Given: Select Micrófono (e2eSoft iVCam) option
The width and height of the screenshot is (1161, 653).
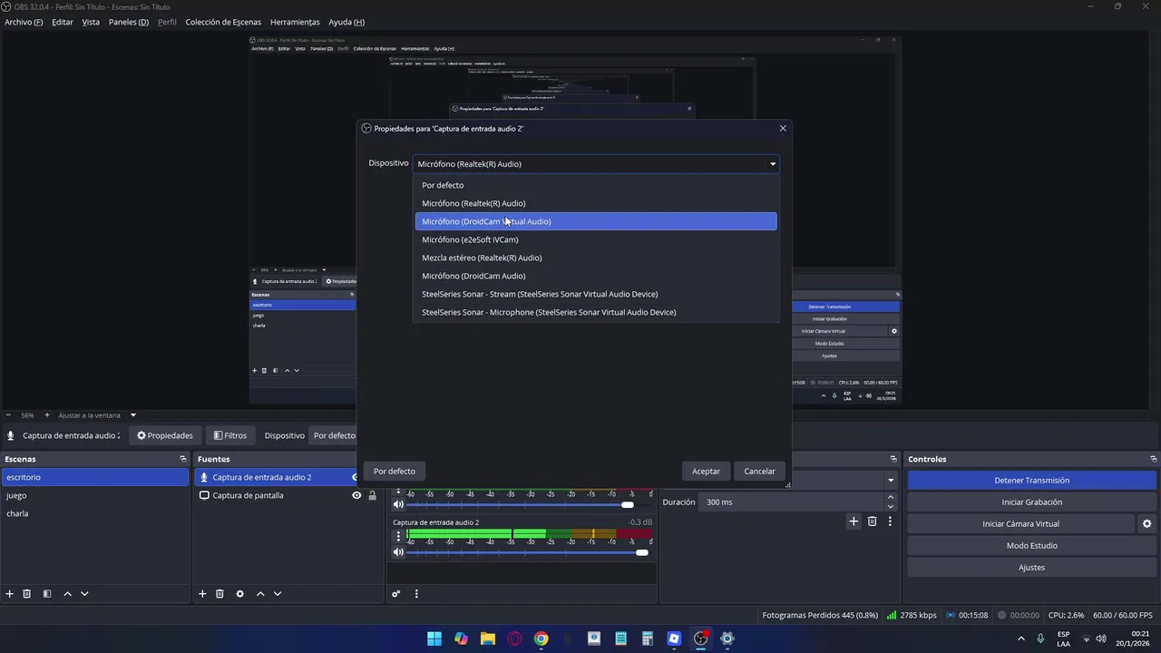Looking at the screenshot, I should tap(596, 239).
